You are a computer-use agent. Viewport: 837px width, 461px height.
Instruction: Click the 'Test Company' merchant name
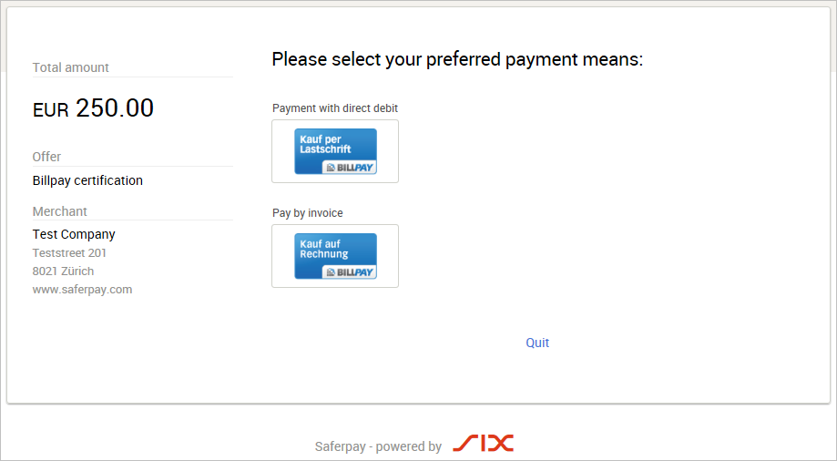click(74, 234)
